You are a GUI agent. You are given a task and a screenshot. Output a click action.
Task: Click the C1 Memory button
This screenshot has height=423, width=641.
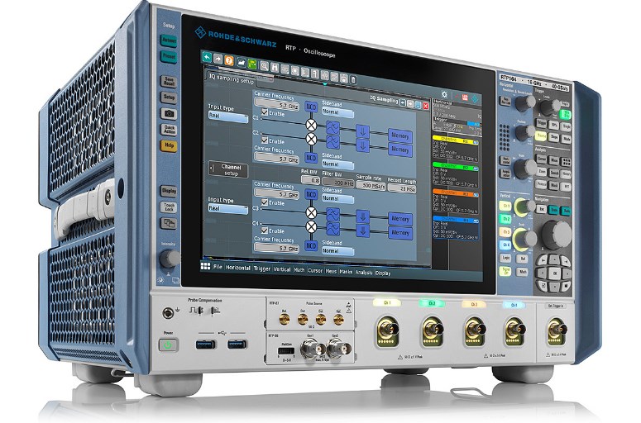pos(400,135)
